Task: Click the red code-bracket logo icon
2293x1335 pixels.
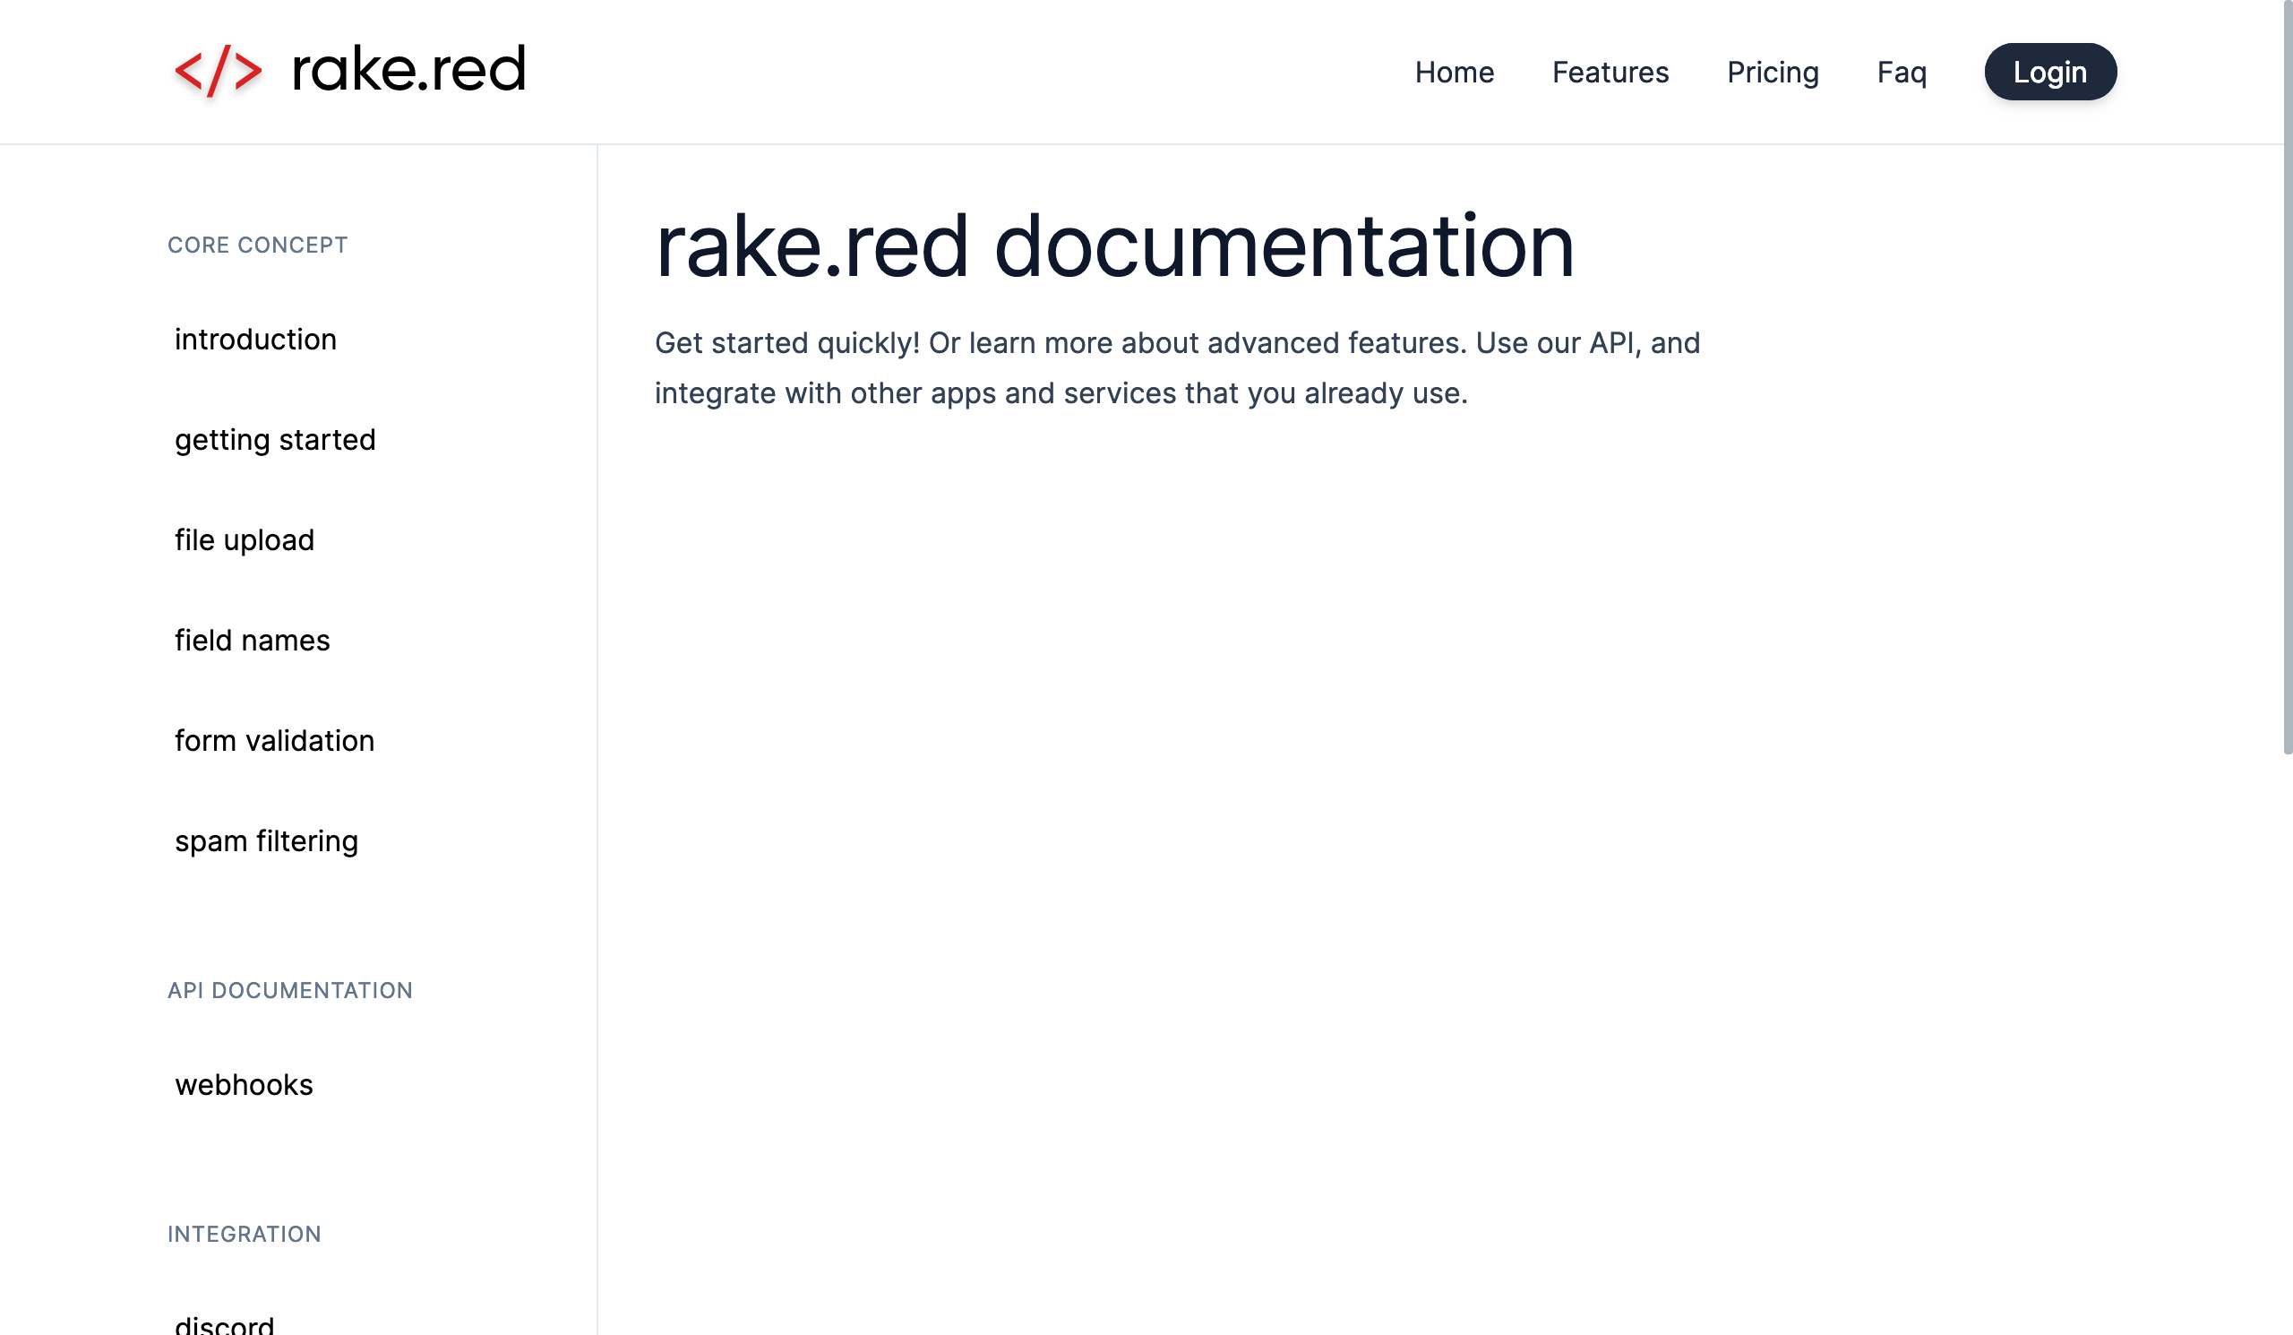Action: (x=219, y=71)
